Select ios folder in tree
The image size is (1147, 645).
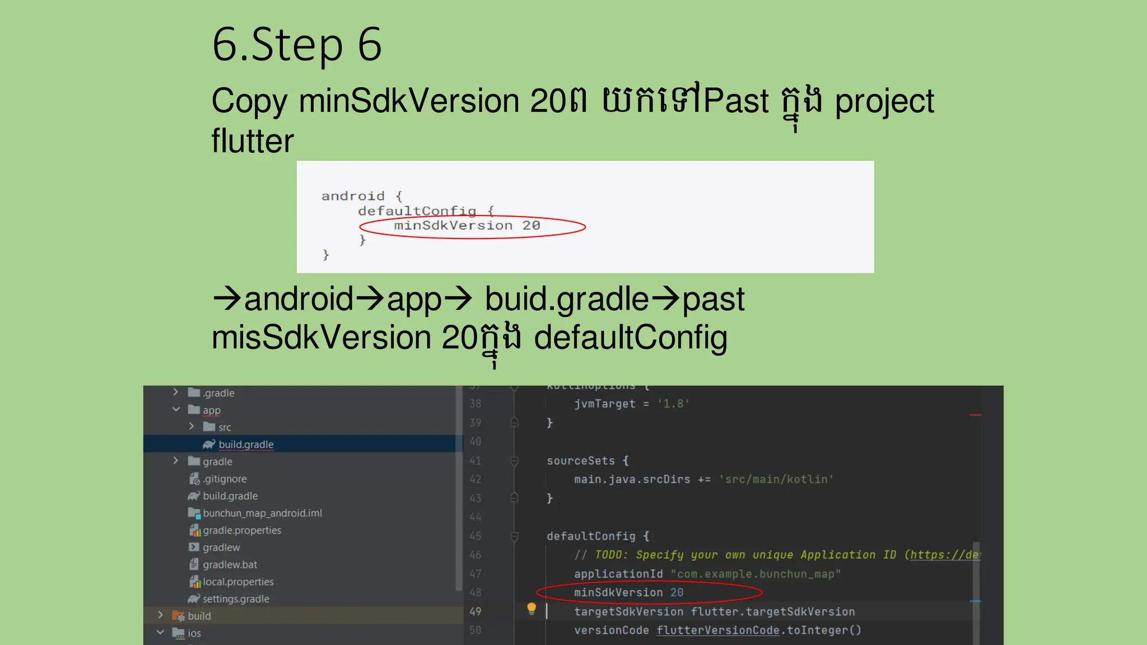point(194,633)
